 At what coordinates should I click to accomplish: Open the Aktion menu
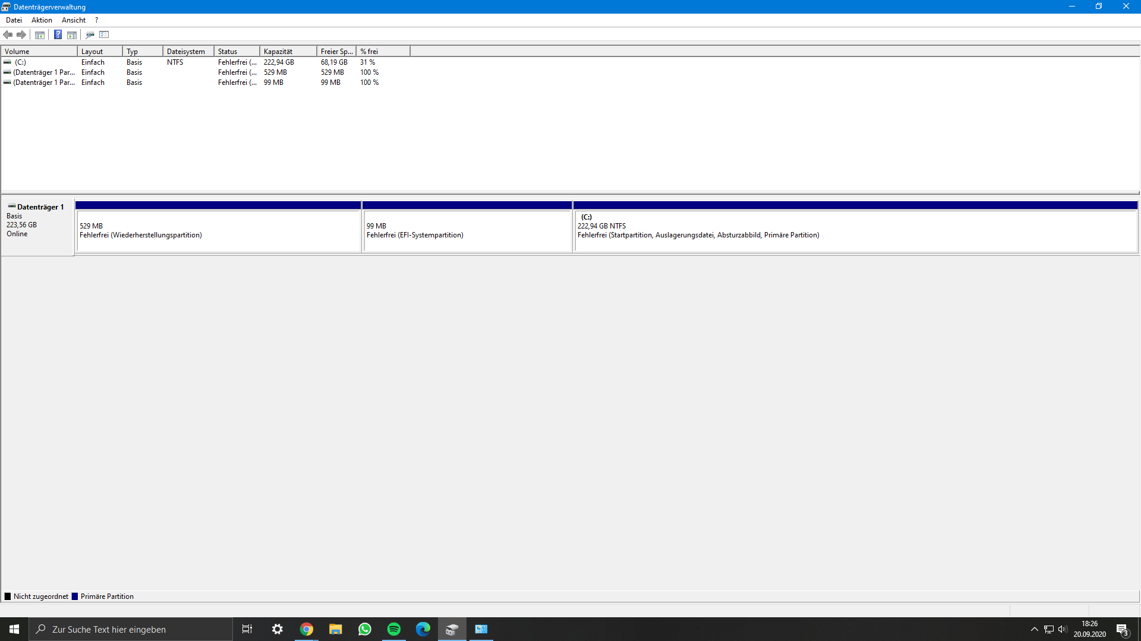click(42, 20)
